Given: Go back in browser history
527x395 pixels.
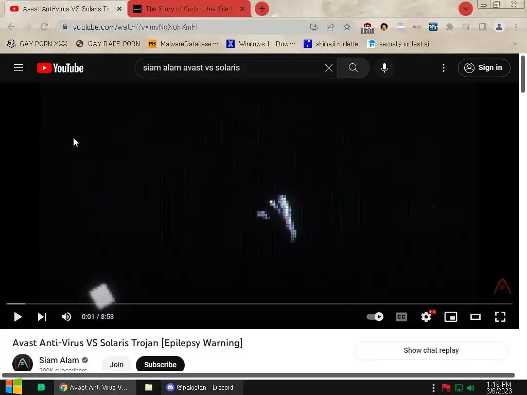Looking at the screenshot, I should click(11, 27).
